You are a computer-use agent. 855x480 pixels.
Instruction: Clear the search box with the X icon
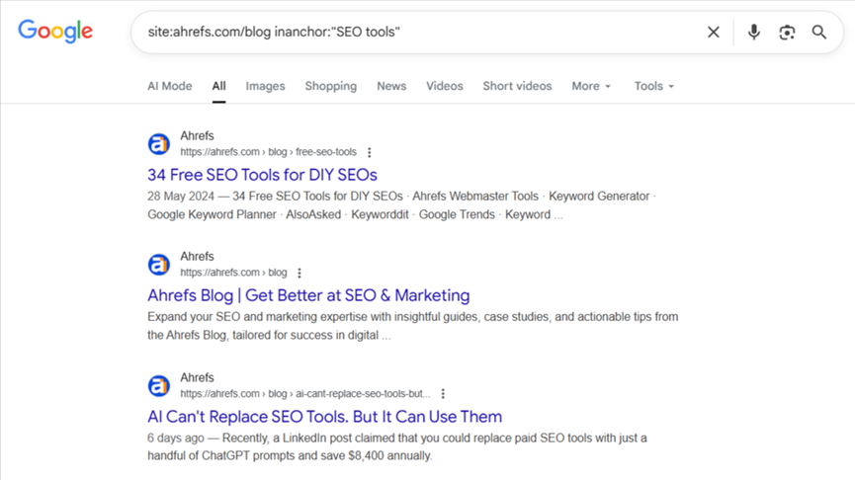(x=713, y=33)
